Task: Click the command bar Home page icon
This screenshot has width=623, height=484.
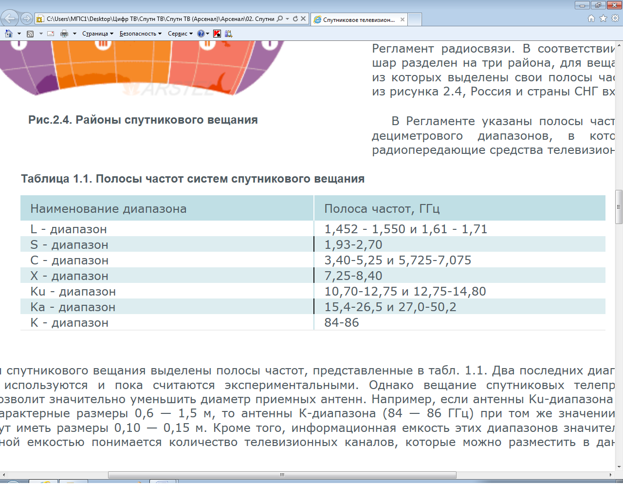Action: point(9,34)
